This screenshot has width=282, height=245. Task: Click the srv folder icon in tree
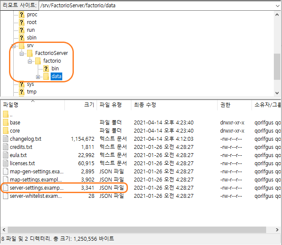(x=21, y=45)
